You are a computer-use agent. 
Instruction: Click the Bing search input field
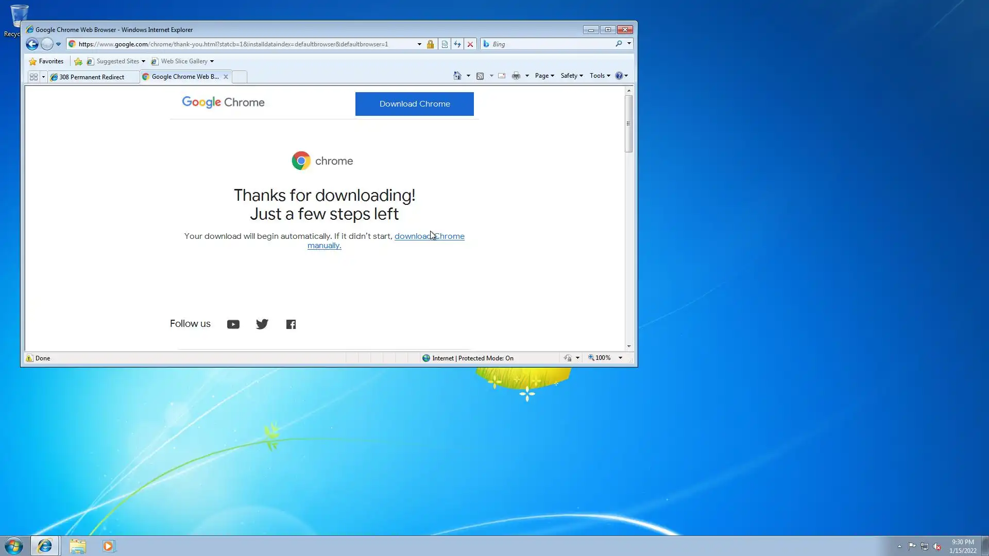point(551,44)
